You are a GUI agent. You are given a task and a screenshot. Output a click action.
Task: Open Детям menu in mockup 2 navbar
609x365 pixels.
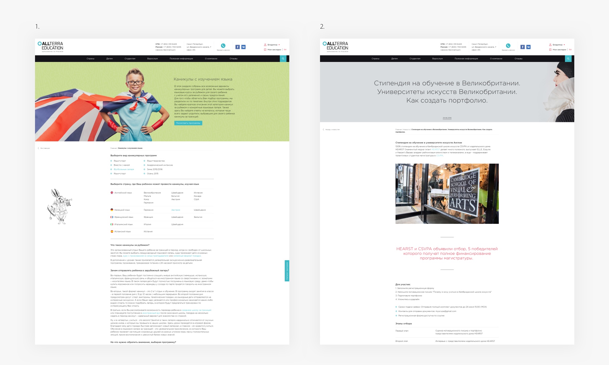point(394,59)
